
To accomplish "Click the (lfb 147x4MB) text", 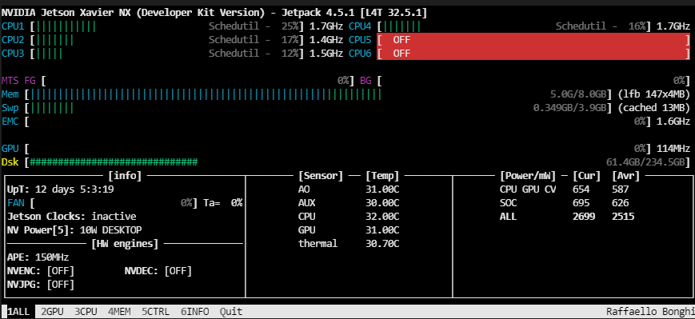I will click(x=653, y=94).
